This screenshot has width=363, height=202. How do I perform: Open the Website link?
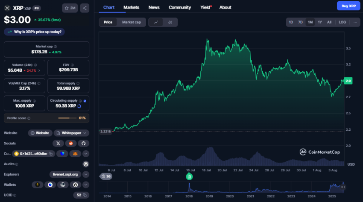click(40, 133)
